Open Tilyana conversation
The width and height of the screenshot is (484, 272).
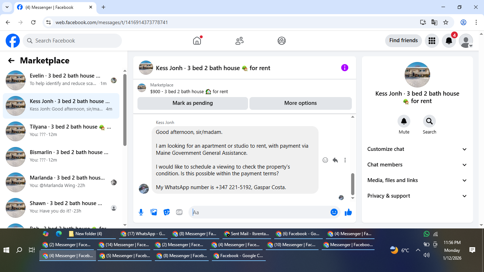coord(61,131)
